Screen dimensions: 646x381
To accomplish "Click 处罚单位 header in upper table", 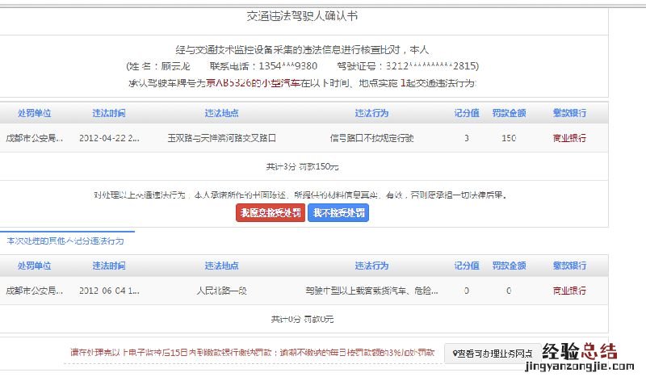I will pyautogui.click(x=34, y=113).
